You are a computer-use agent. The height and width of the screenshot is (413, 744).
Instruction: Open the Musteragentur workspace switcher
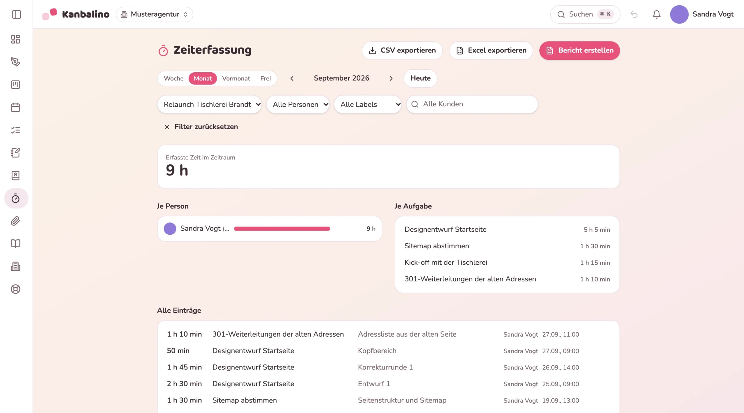pos(154,14)
